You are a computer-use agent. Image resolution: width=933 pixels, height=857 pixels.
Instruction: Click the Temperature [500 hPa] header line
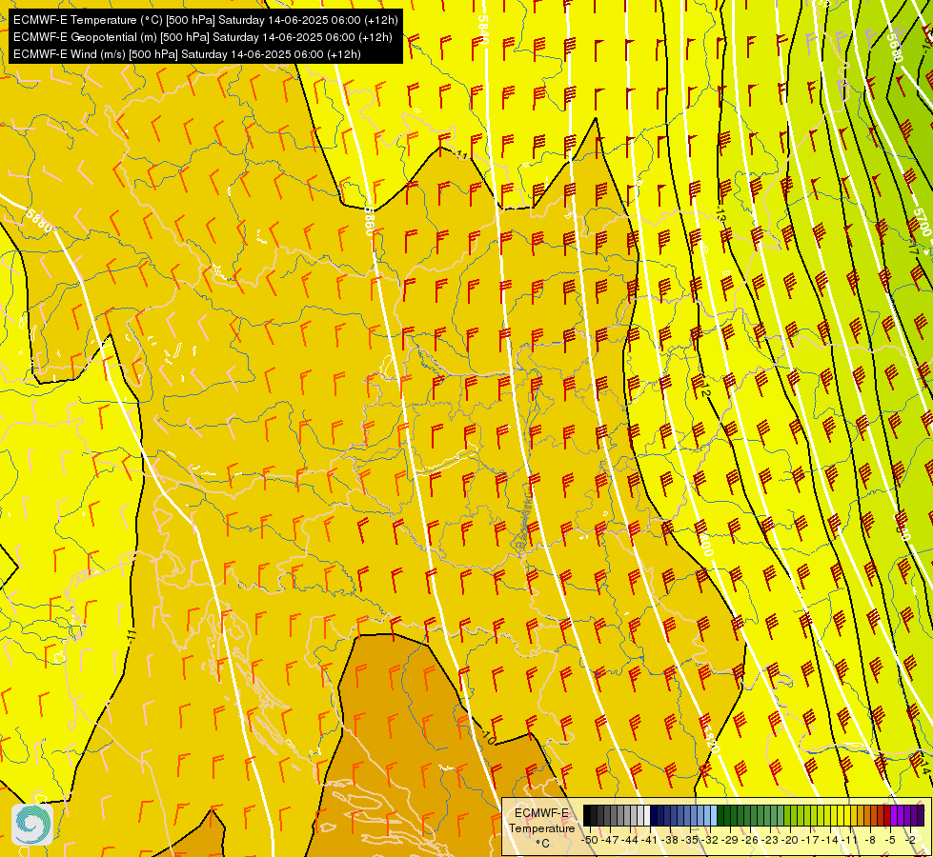205,20
